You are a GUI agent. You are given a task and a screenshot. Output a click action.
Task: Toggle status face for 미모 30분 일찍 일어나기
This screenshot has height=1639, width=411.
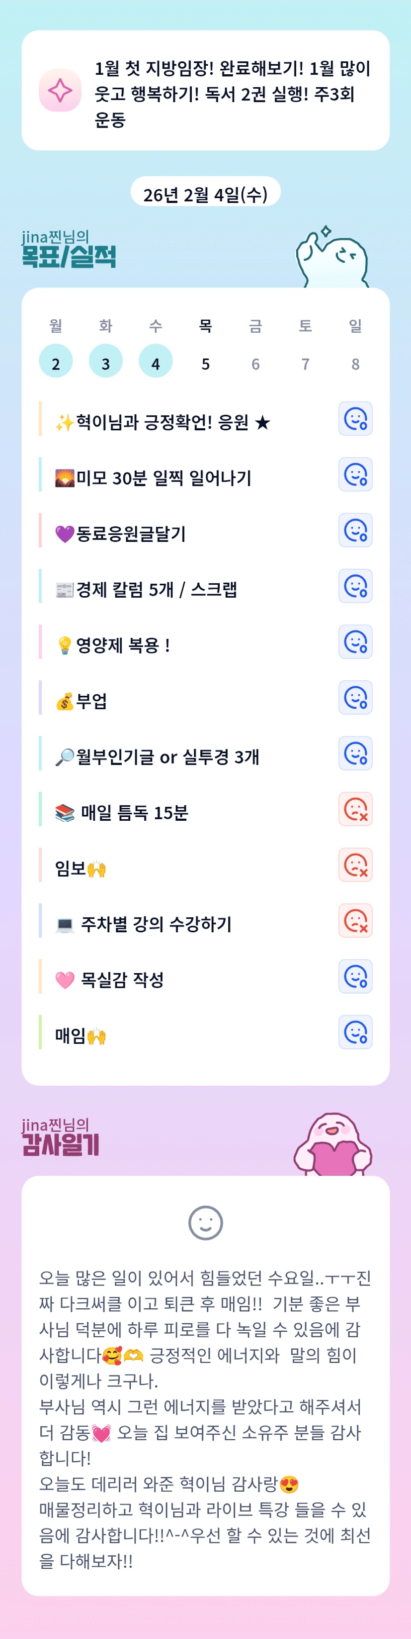coord(355,475)
